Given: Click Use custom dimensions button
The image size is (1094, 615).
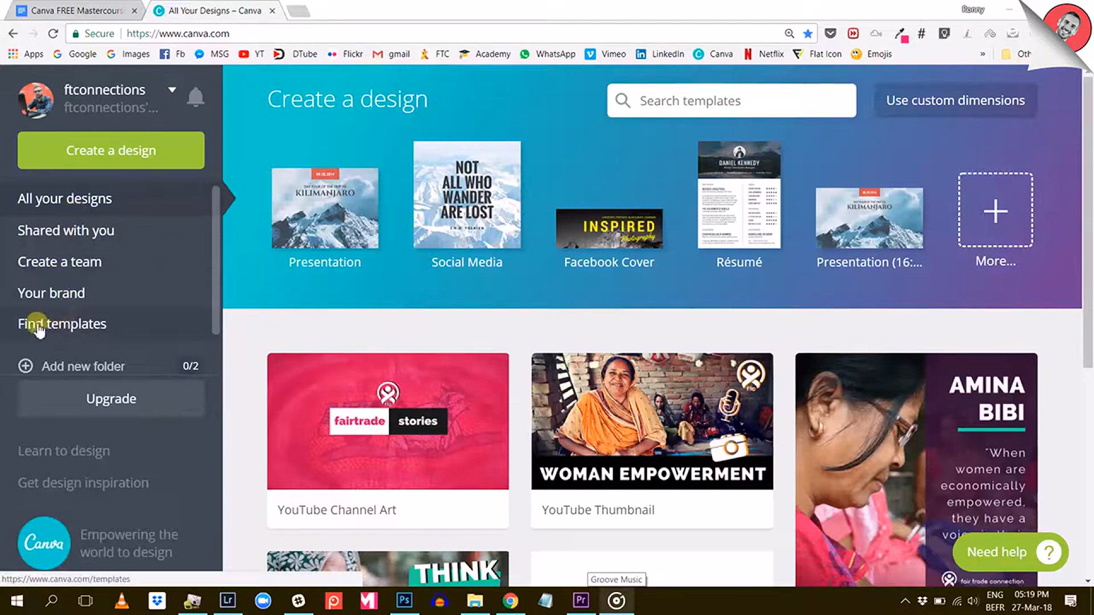Looking at the screenshot, I should [956, 100].
